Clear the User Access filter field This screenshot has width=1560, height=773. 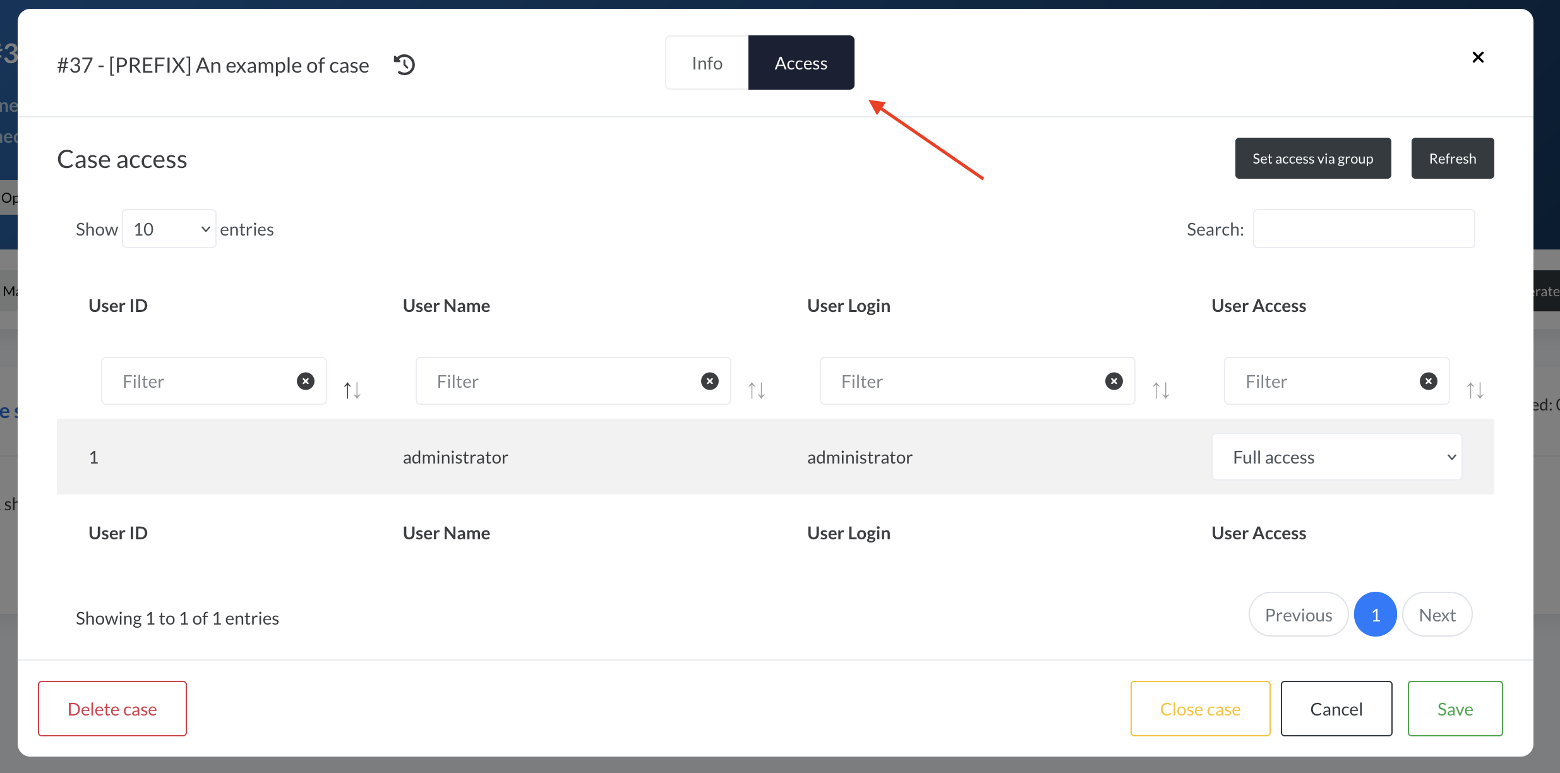tap(1429, 381)
